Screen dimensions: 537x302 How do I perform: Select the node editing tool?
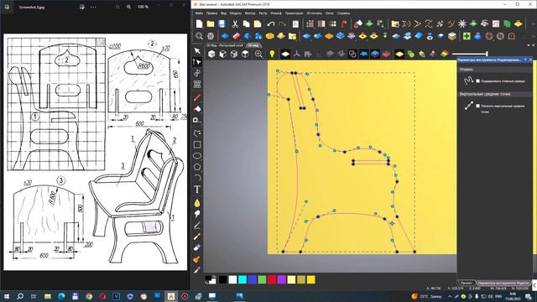click(x=197, y=62)
